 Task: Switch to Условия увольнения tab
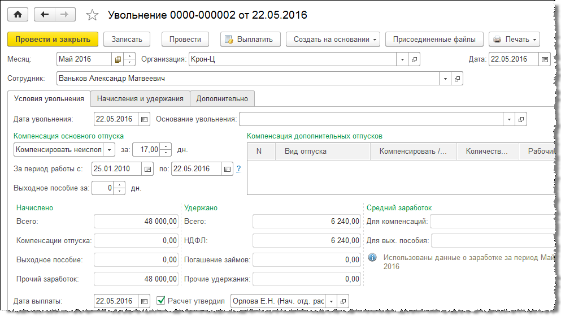49,99
